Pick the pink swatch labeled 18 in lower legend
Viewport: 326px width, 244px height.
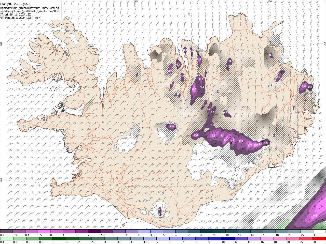(x=280, y=238)
